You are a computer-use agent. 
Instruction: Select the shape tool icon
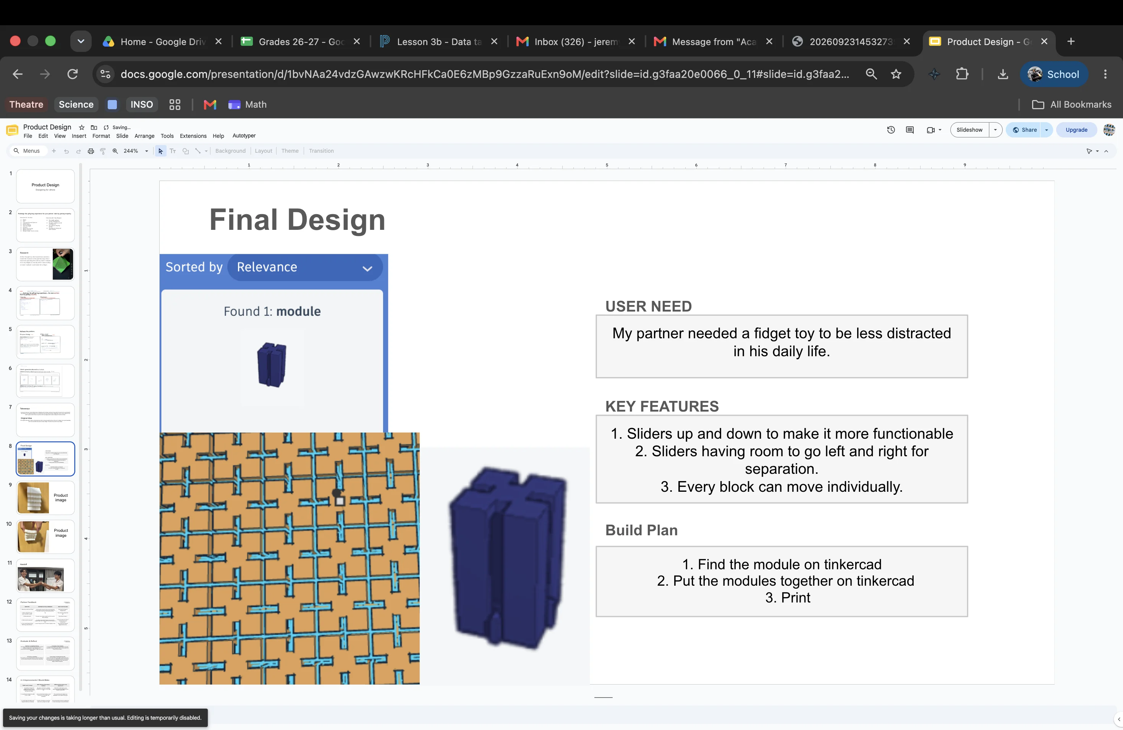(185, 151)
